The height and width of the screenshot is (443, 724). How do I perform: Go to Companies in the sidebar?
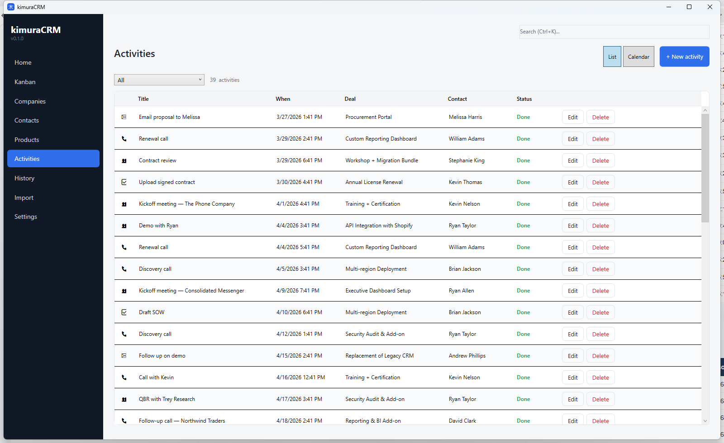point(30,101)
